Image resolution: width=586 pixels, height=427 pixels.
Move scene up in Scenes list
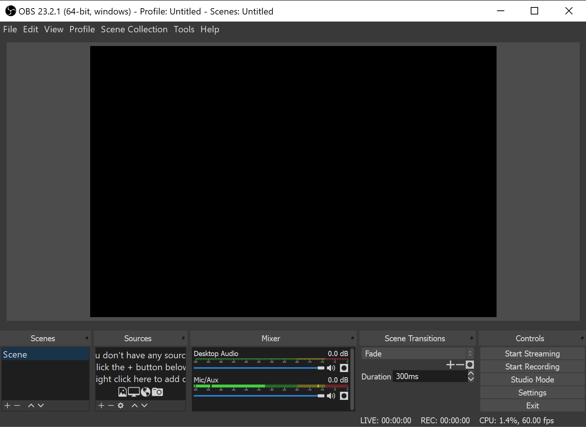coord(31,405)
